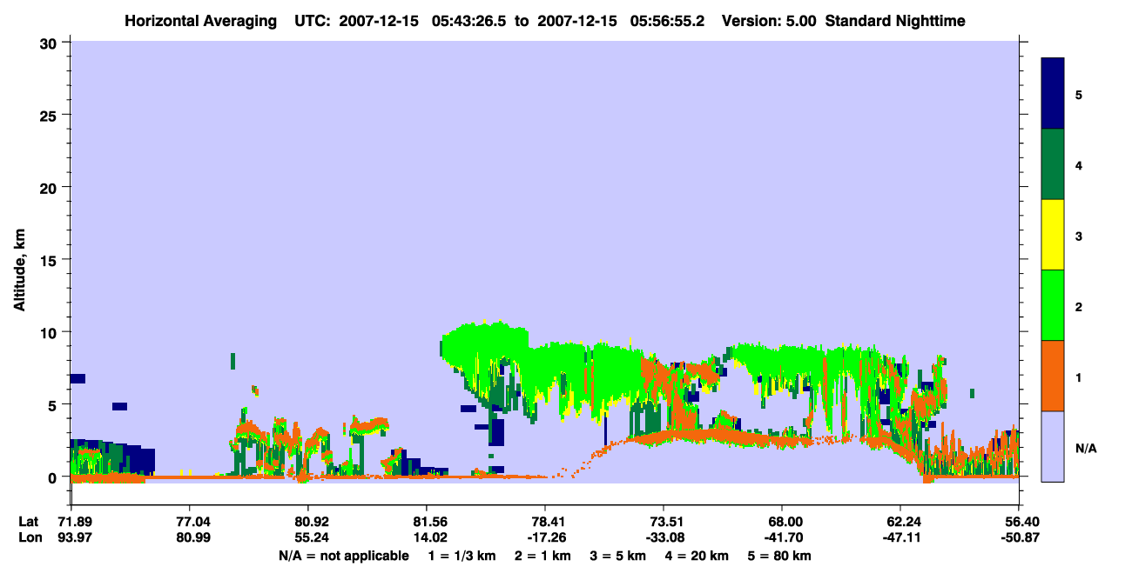Click the colorbar label 'N/A'
The height and width of the screenshot is (580, 1132).
(1085, 448)
